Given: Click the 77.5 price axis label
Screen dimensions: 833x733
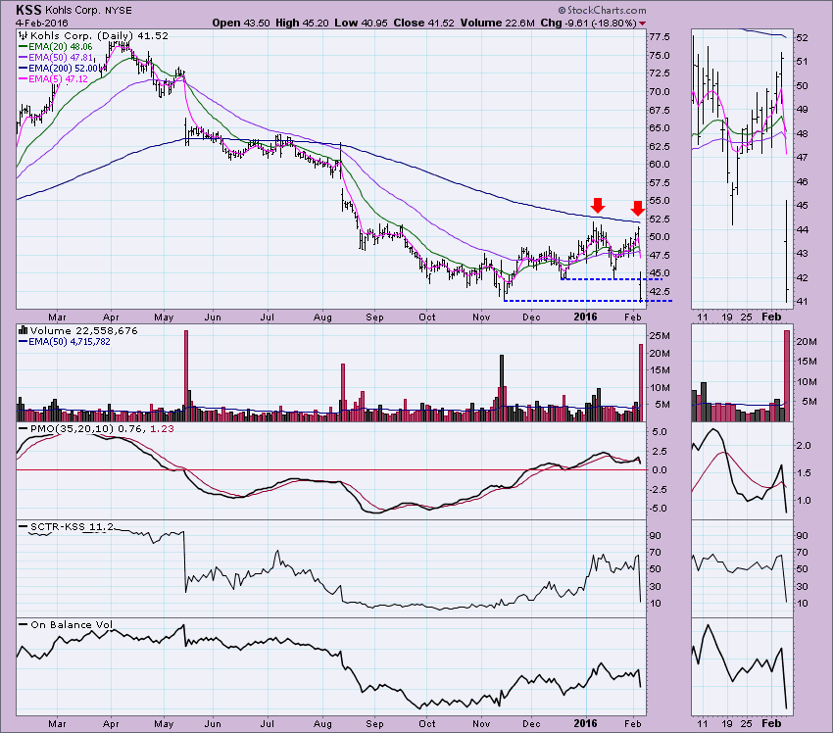Looking at the screenshot, I should [659, 37].
